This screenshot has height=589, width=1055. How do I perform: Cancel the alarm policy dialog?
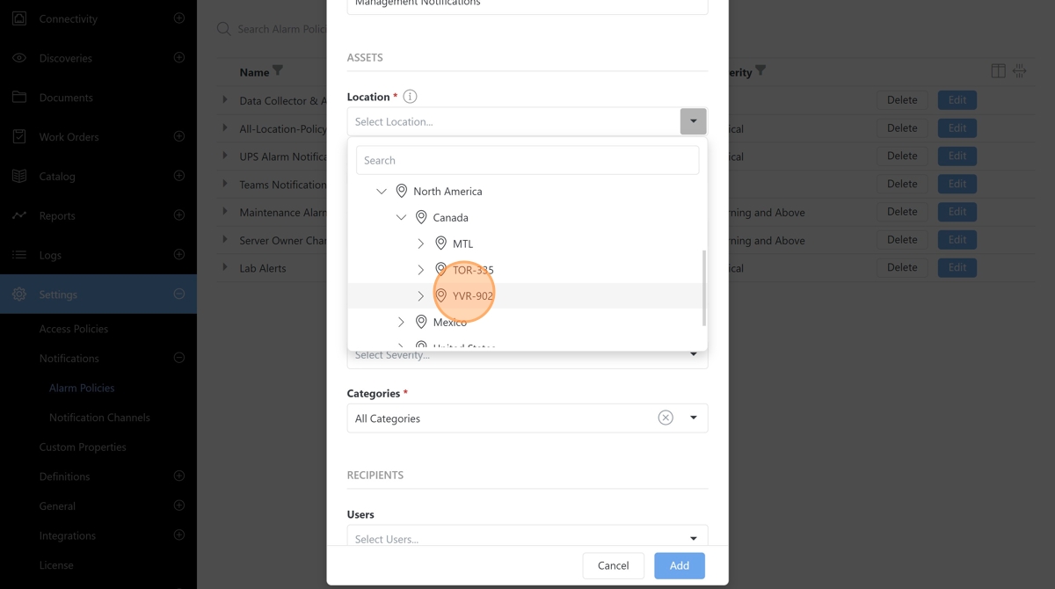(x=613, y=565)
